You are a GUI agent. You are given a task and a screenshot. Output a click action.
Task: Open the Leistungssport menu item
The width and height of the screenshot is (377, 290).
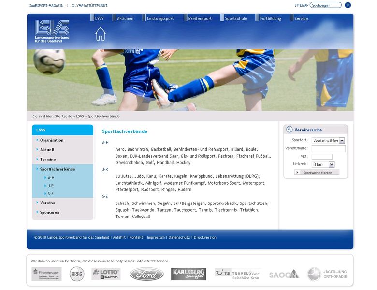point(160,18)
